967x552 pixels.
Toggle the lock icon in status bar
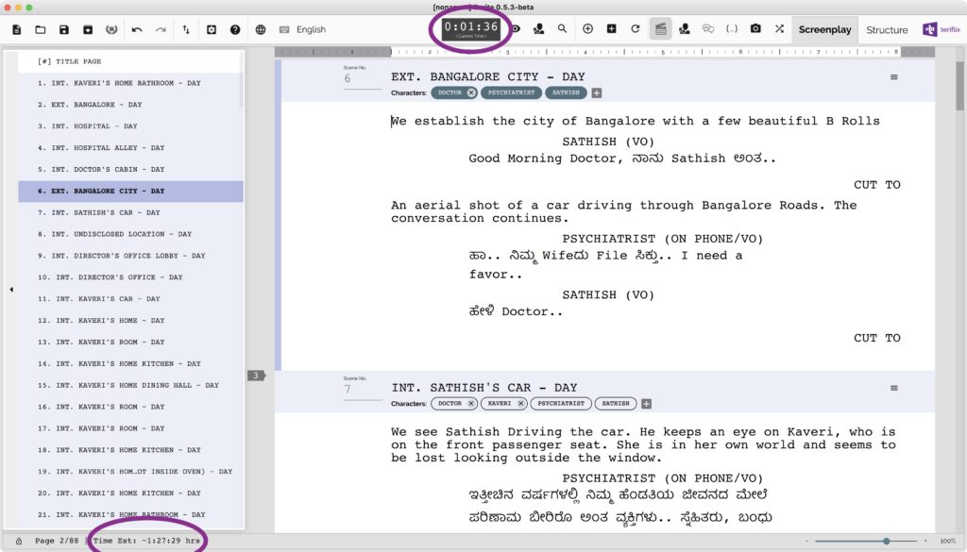point(19,541)
